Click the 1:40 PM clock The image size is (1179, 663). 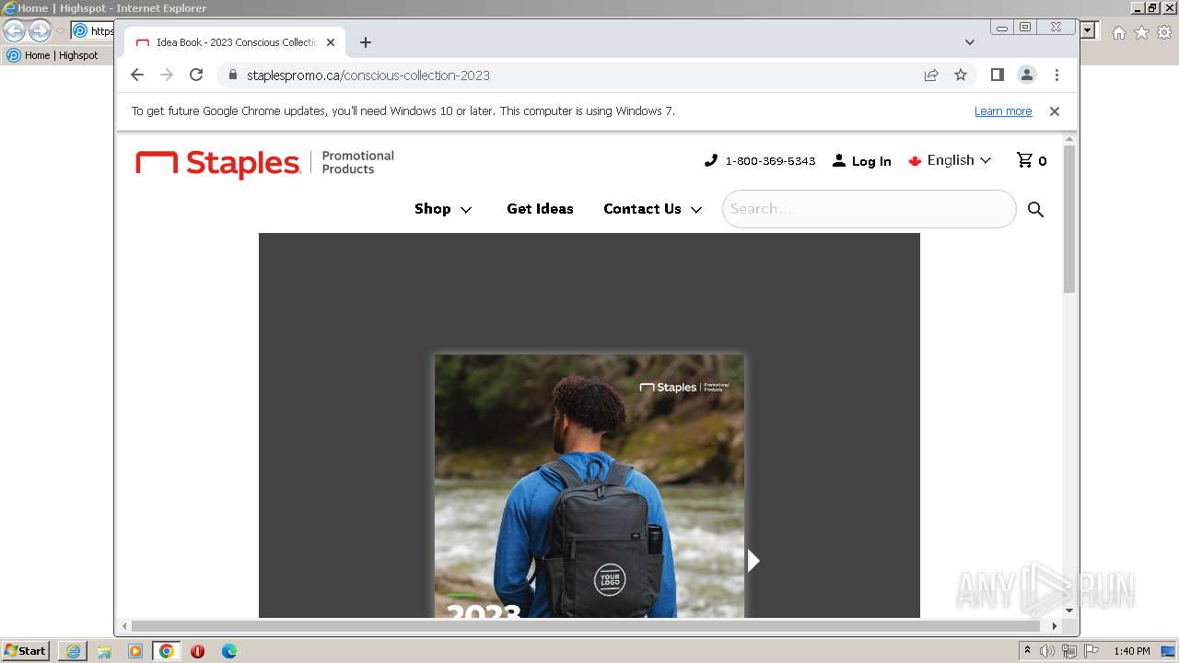click(1132, 651)
